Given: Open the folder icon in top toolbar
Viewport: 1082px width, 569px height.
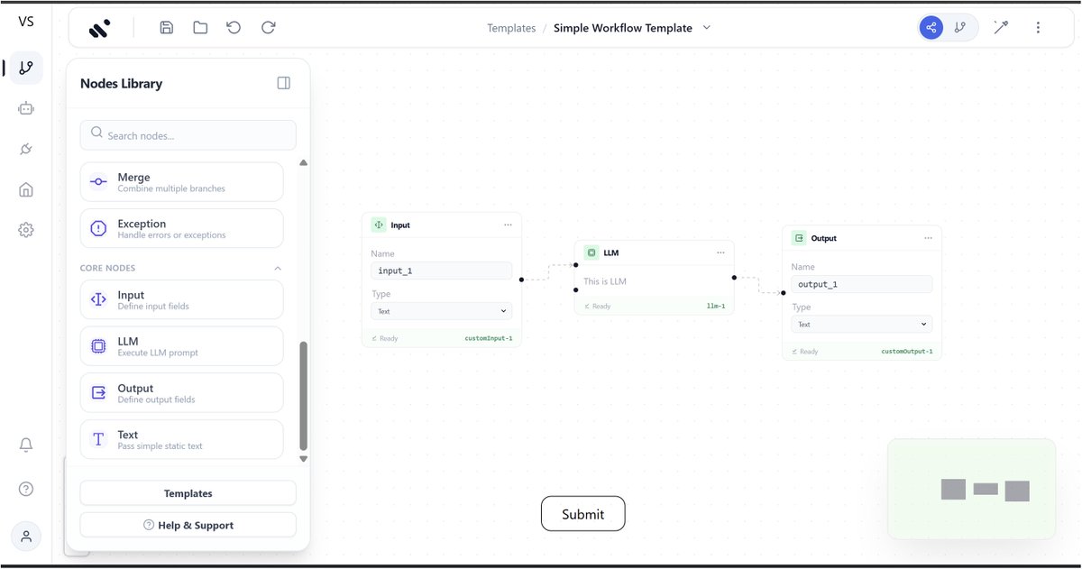Looking at the screenshot, I should pyautogui.click(x=200, y=28).
